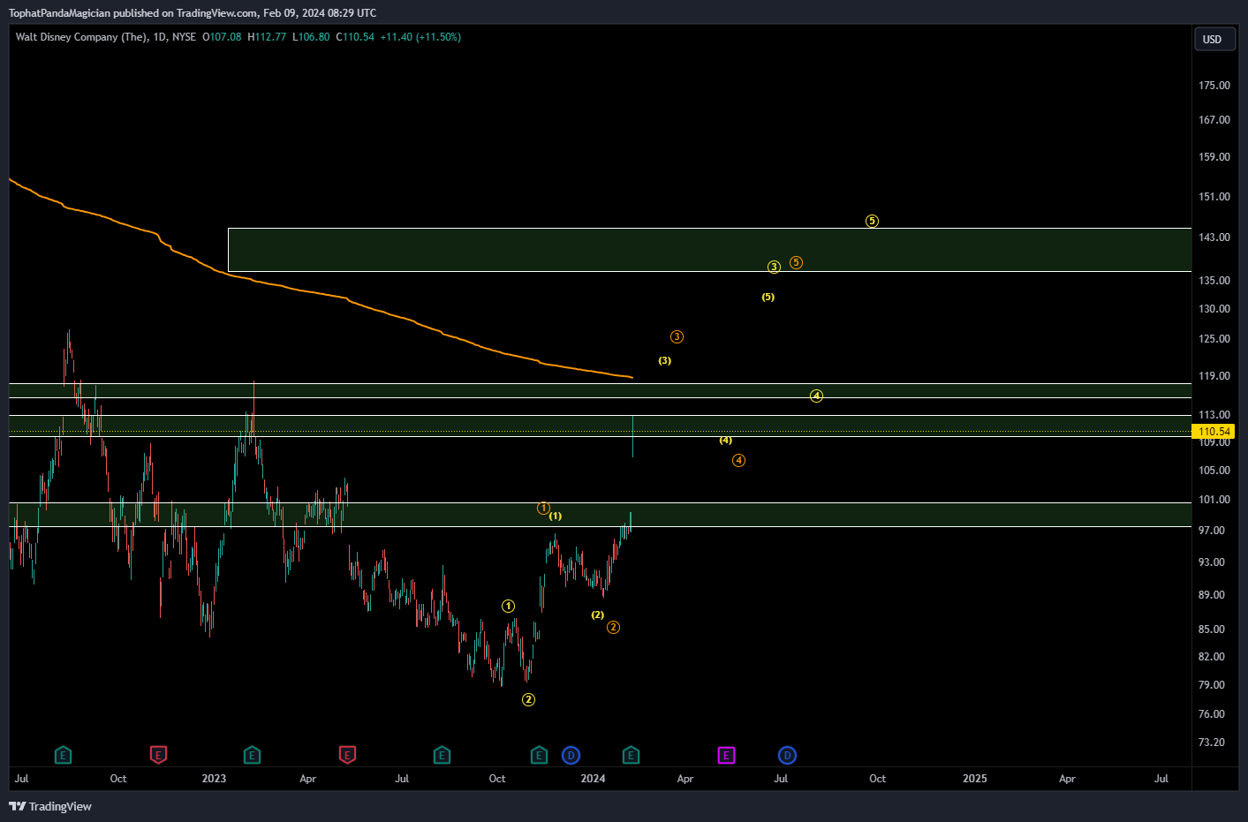
Task: Click the 2025 label on time axis
Action: (974, 779)
